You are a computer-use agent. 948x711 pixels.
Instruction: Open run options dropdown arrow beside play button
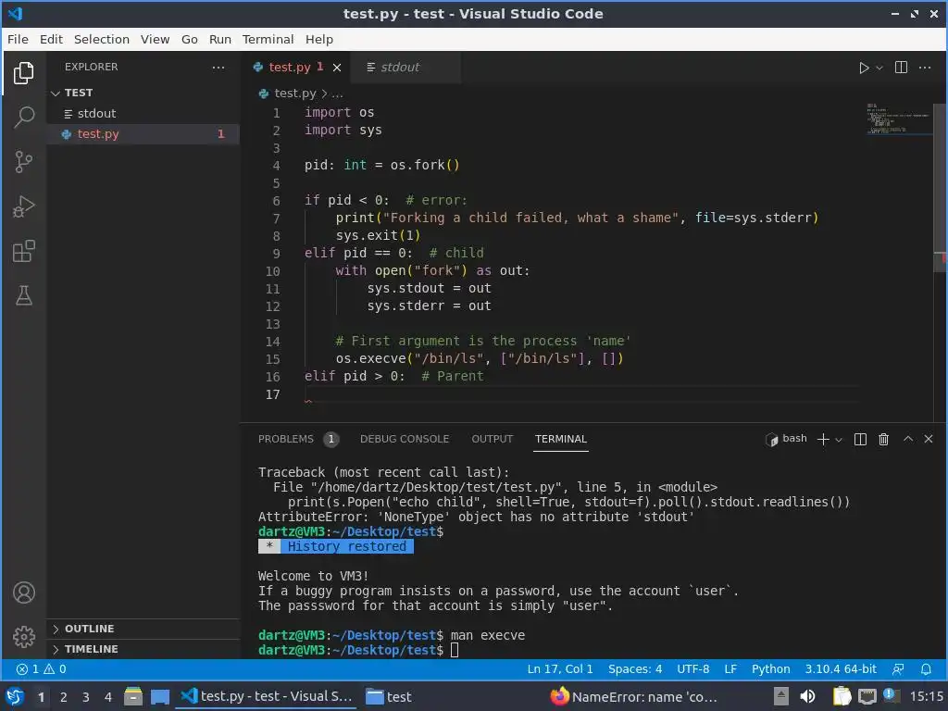pyautogui.click(x=879, y=68)
